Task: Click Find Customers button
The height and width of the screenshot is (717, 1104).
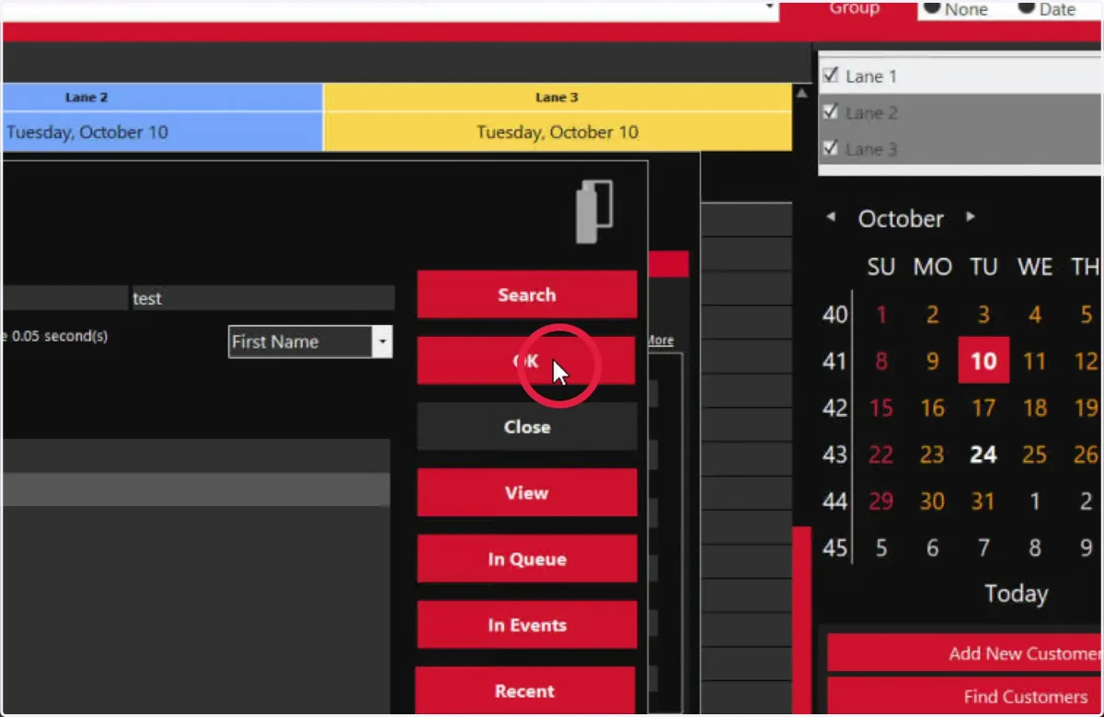Action: (x=965, y=697)
